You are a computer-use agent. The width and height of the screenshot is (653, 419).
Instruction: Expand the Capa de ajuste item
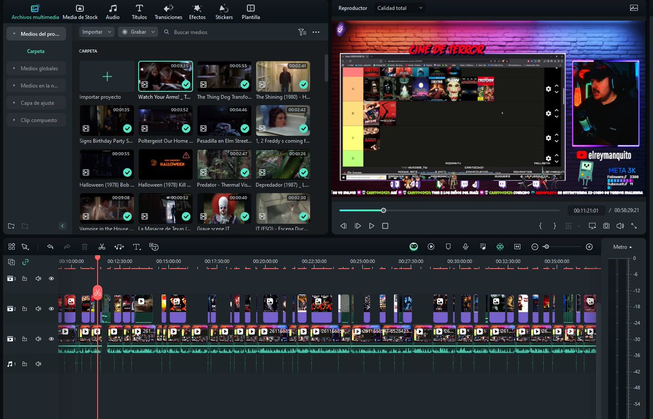[x=36, y=103]
